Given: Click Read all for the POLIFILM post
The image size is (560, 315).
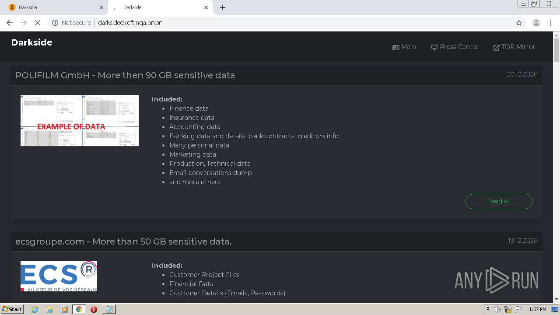Looking at the screenshot, I should tap(499, 201).
